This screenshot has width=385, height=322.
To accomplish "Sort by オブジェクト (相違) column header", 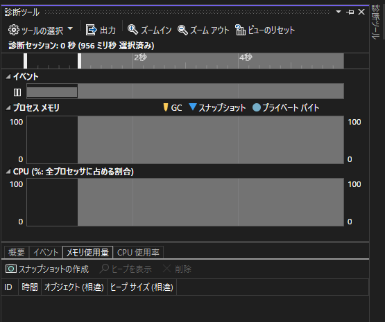I will tap(74, 287).
